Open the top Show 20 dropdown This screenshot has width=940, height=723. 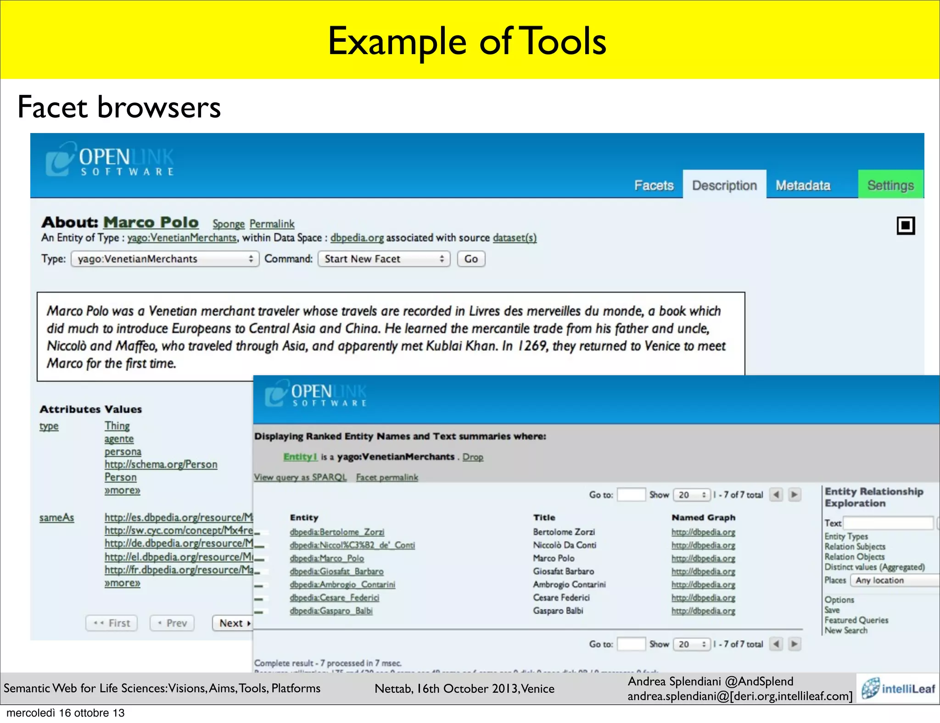coord(691,495)
